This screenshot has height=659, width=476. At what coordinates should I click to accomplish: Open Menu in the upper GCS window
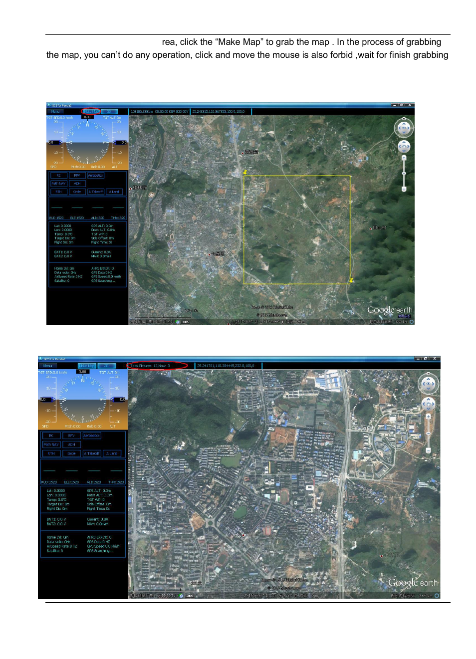tap(55, 111)
